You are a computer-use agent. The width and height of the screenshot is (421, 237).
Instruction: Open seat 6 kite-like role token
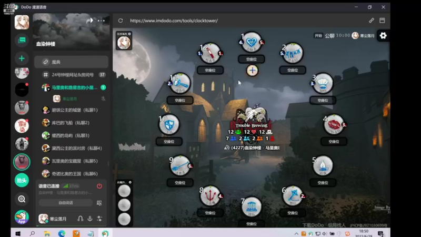(x=293, y=196)
